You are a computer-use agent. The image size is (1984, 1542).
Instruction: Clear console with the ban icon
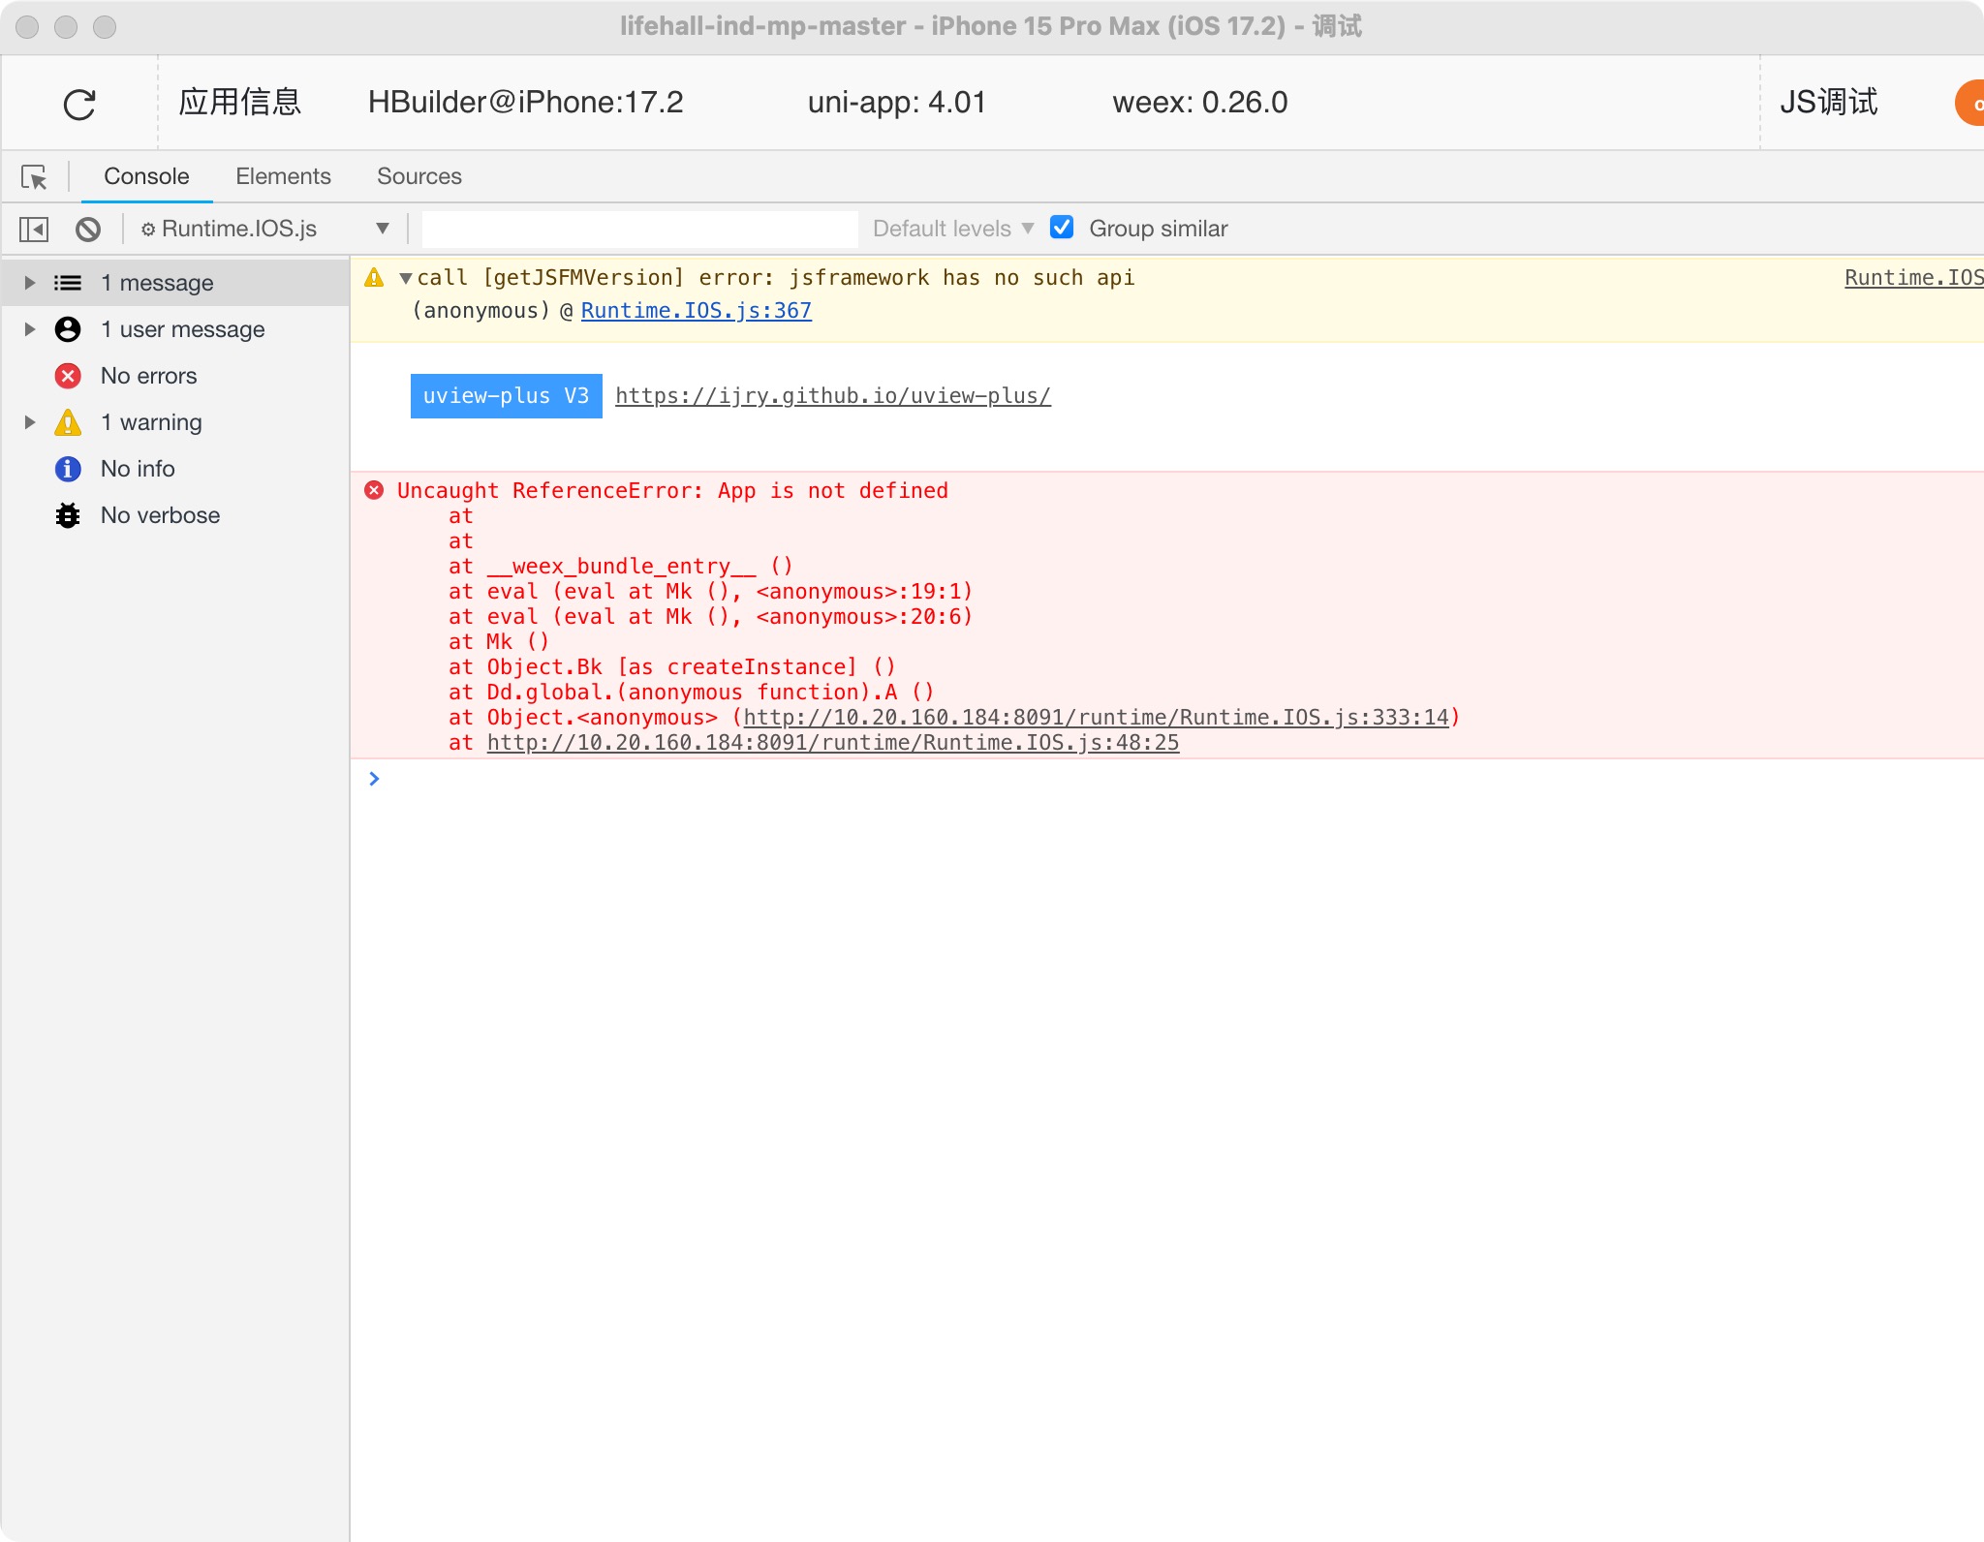(x=88, y=230)
